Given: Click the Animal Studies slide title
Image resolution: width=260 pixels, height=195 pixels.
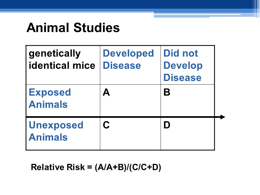Looking at the screenshot, I should click(73, 28).
